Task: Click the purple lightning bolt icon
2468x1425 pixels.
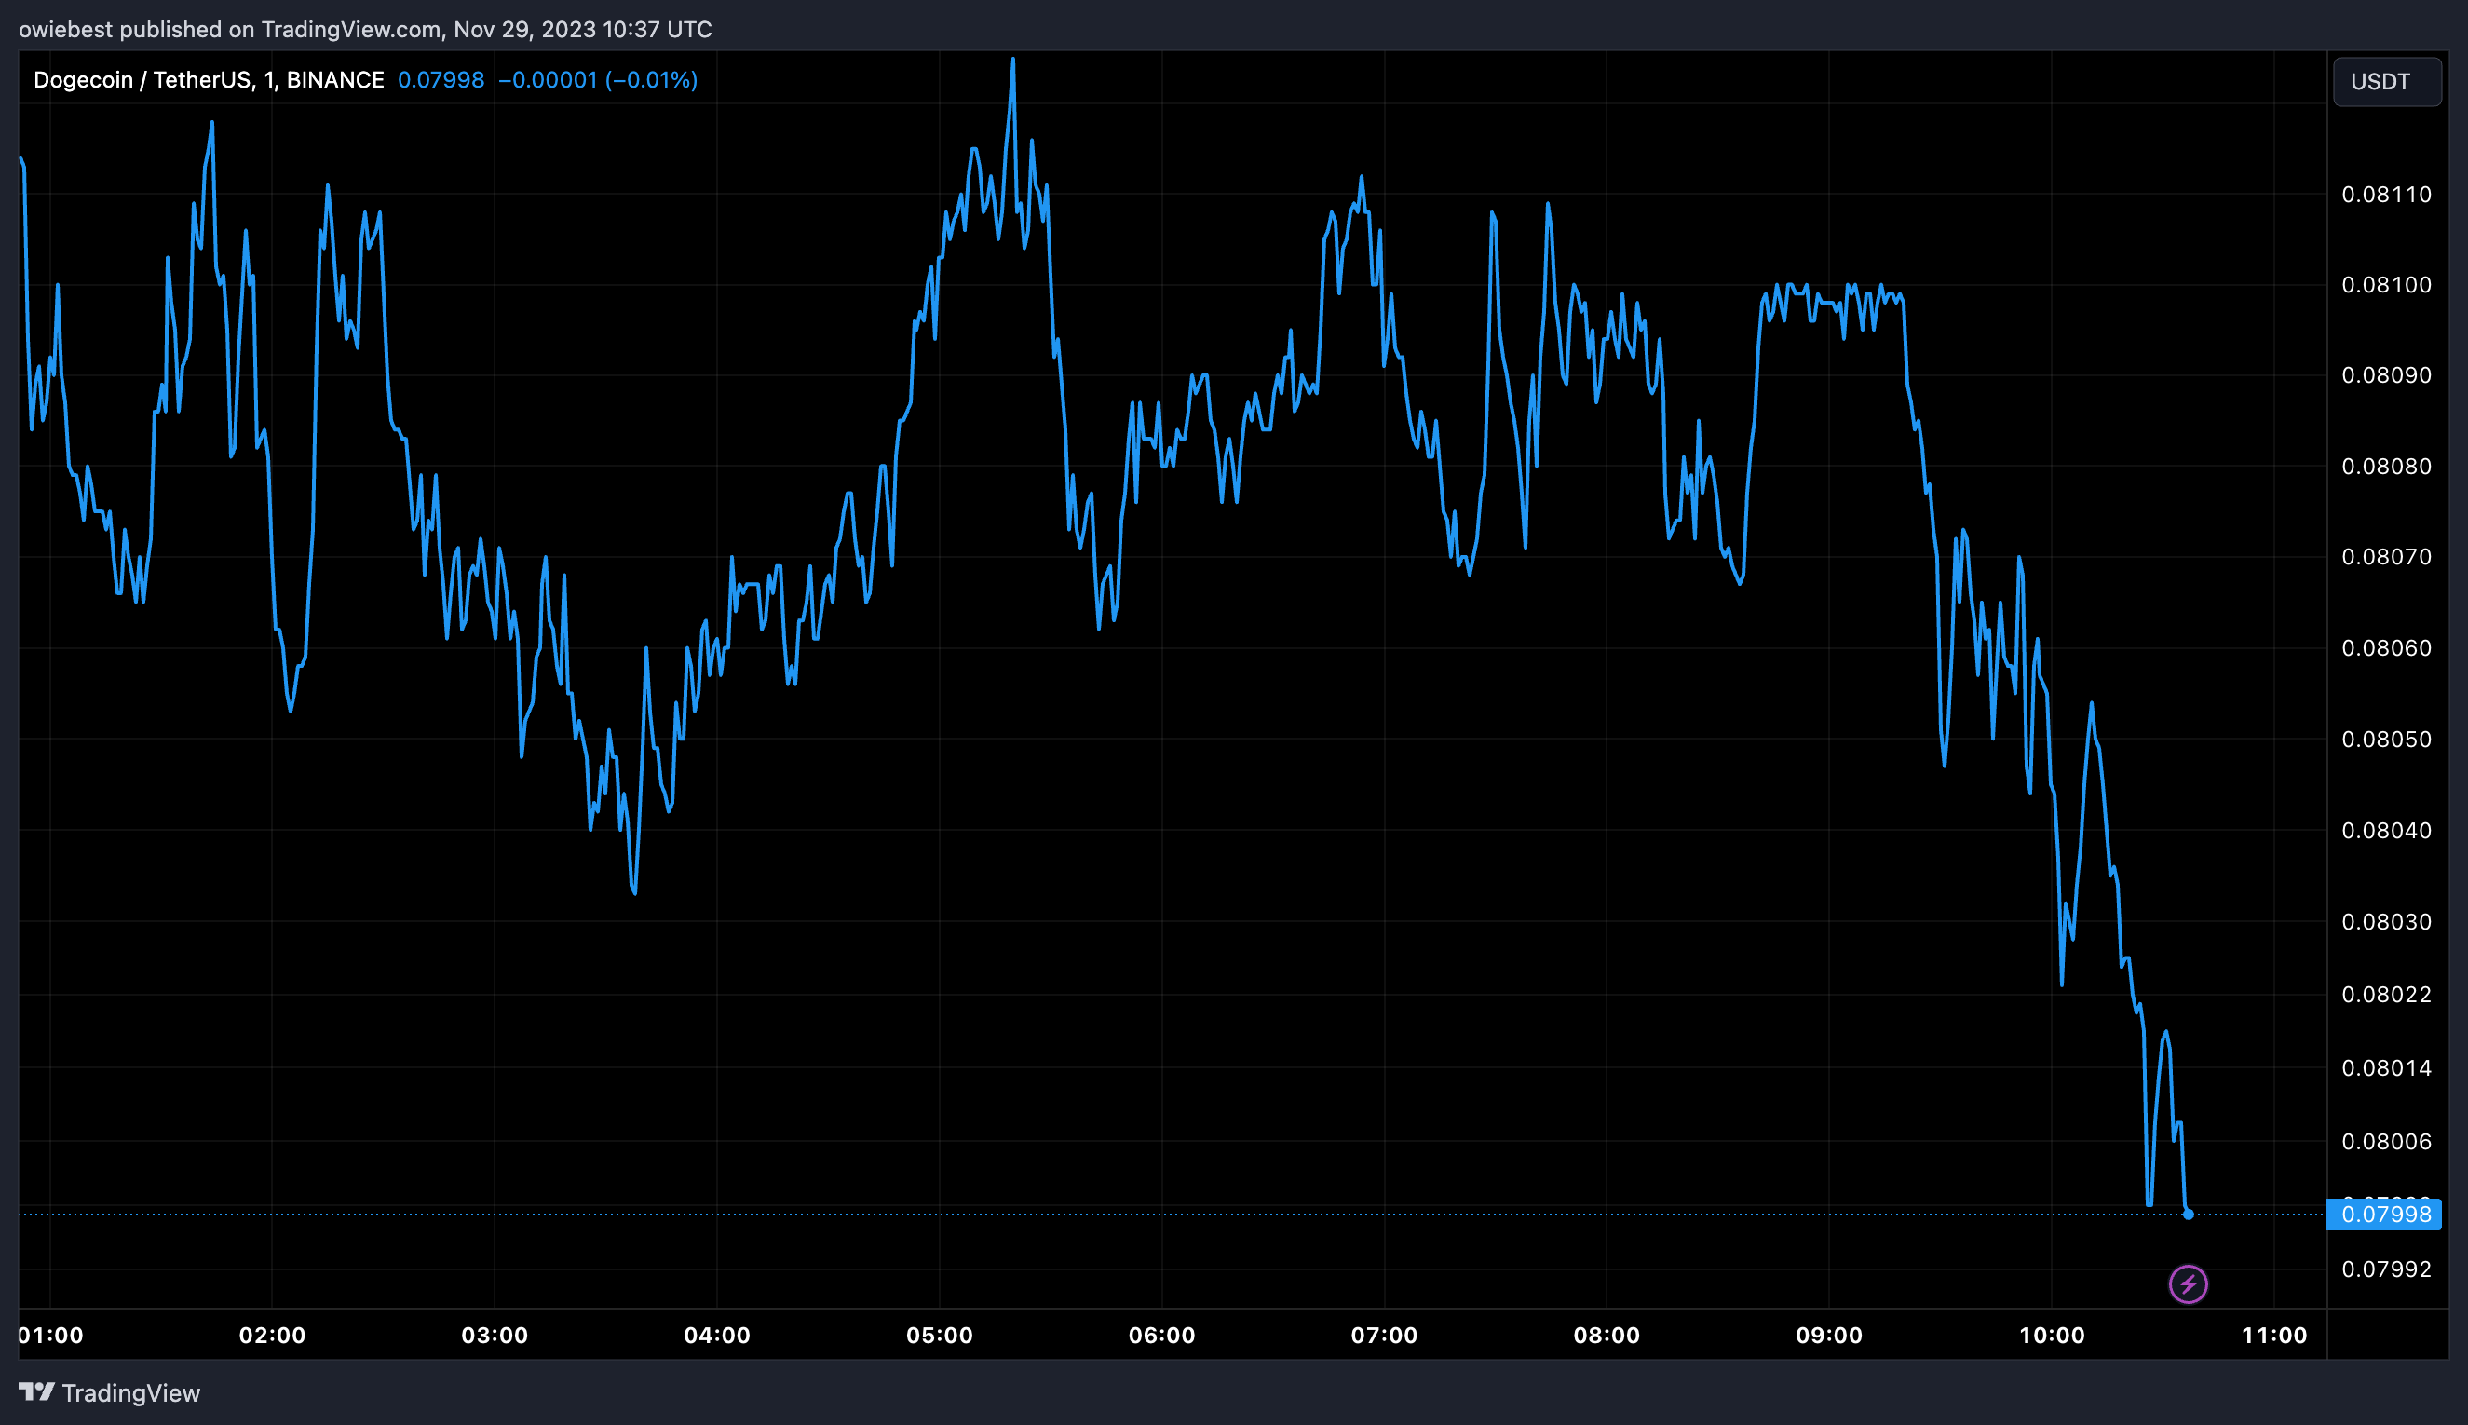Action: [x=2188, y=1284]
